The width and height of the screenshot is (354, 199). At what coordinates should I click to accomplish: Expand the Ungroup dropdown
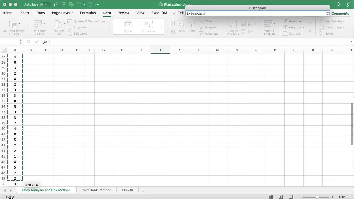[303, 27]
